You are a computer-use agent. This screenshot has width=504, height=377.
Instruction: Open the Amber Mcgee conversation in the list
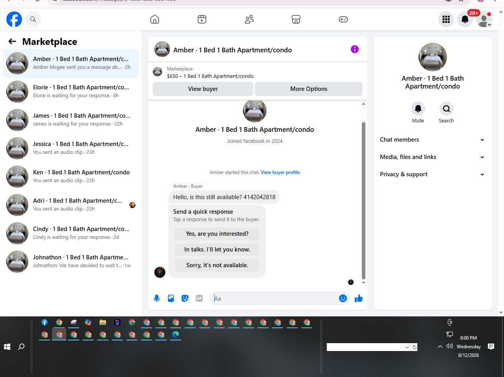71,63
